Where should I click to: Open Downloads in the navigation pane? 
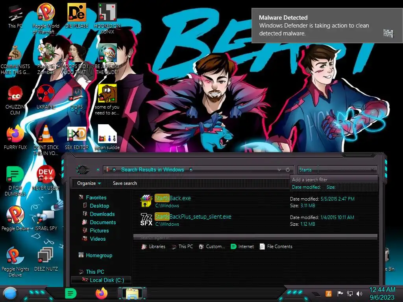coord(102,214)
